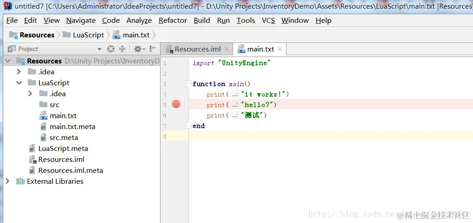Open the Project panel gear settings
The image size is (473, 223).
(x=140, y=49)
